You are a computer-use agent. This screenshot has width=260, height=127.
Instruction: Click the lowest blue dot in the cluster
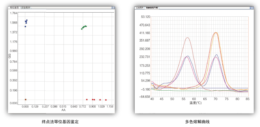coord(25,26)
